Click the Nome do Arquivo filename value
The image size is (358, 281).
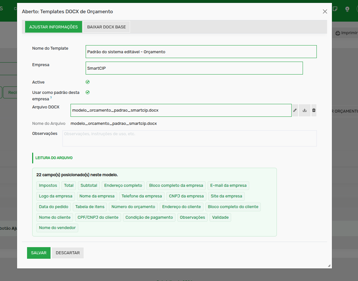(x=114, y=124)
